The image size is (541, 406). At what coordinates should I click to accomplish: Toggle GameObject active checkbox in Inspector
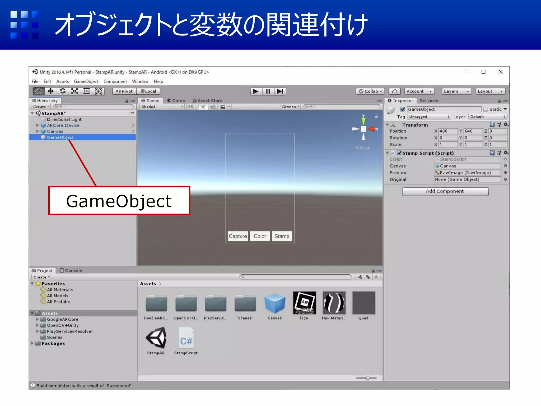coord(403,109)
